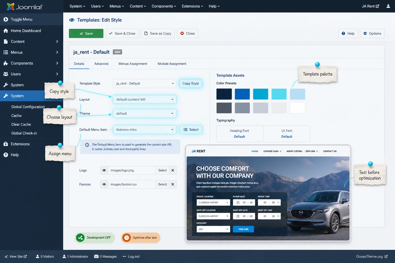Screen dimensions: 395x263
Task: Click the info icon in Default Menu Item note
Action: pos(87,145)
